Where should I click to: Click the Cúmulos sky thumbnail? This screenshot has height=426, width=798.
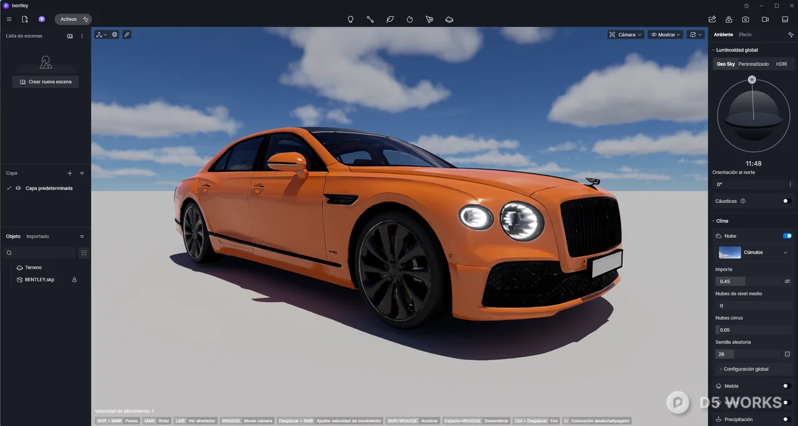coord(729,252)
